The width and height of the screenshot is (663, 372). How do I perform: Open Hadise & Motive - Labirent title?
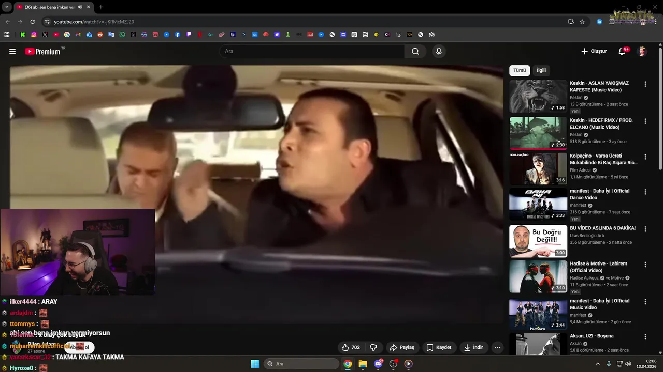click(x=598, y=267)
